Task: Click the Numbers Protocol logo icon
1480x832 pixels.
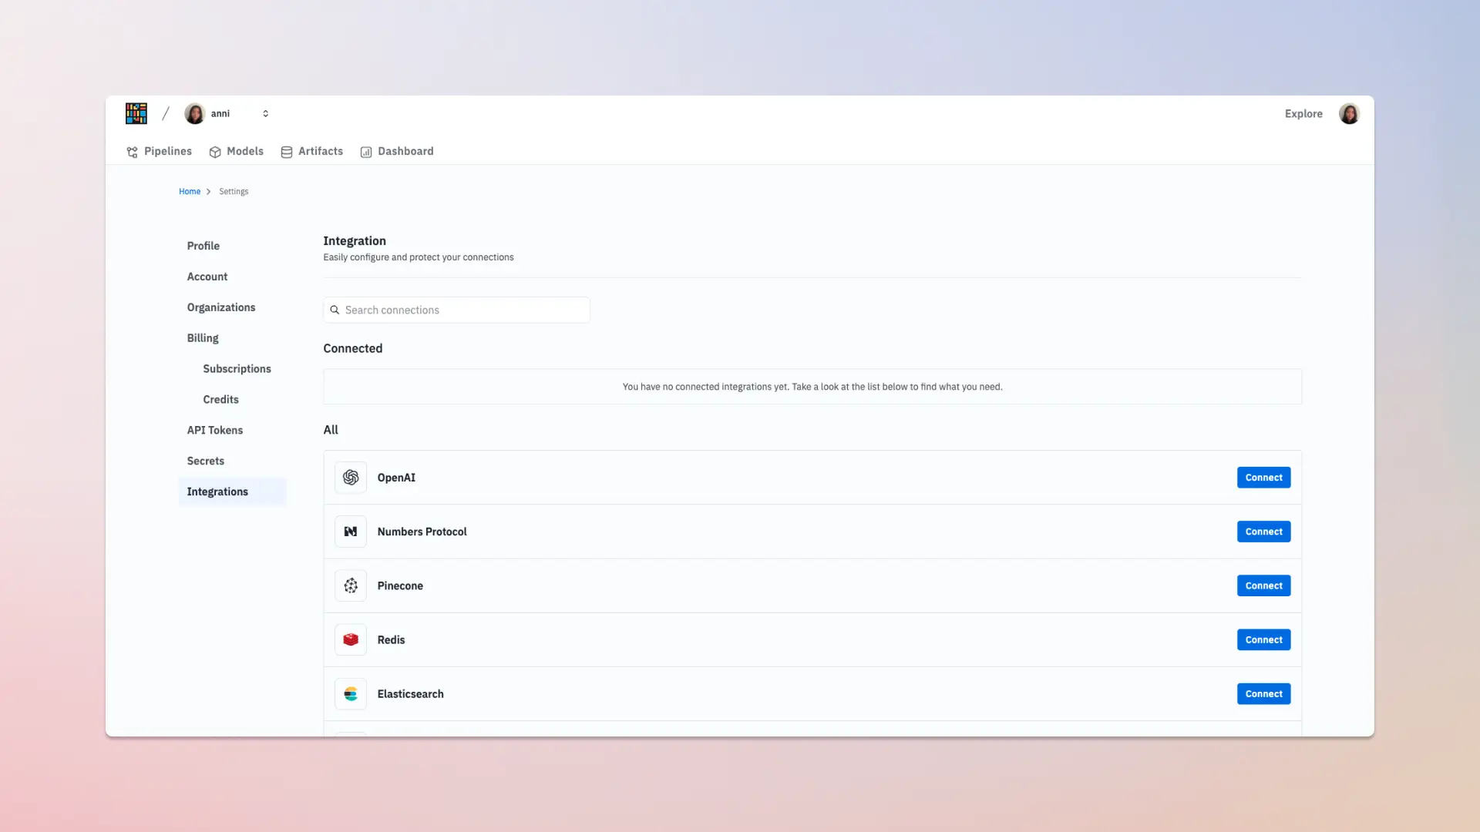Action: tap(351, 532)
